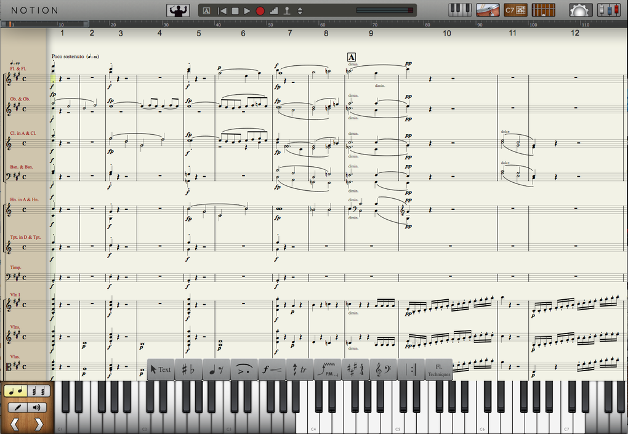Open the conductor score setup button
The width and height of the screenshot is (628, 434).
(178, 10)
